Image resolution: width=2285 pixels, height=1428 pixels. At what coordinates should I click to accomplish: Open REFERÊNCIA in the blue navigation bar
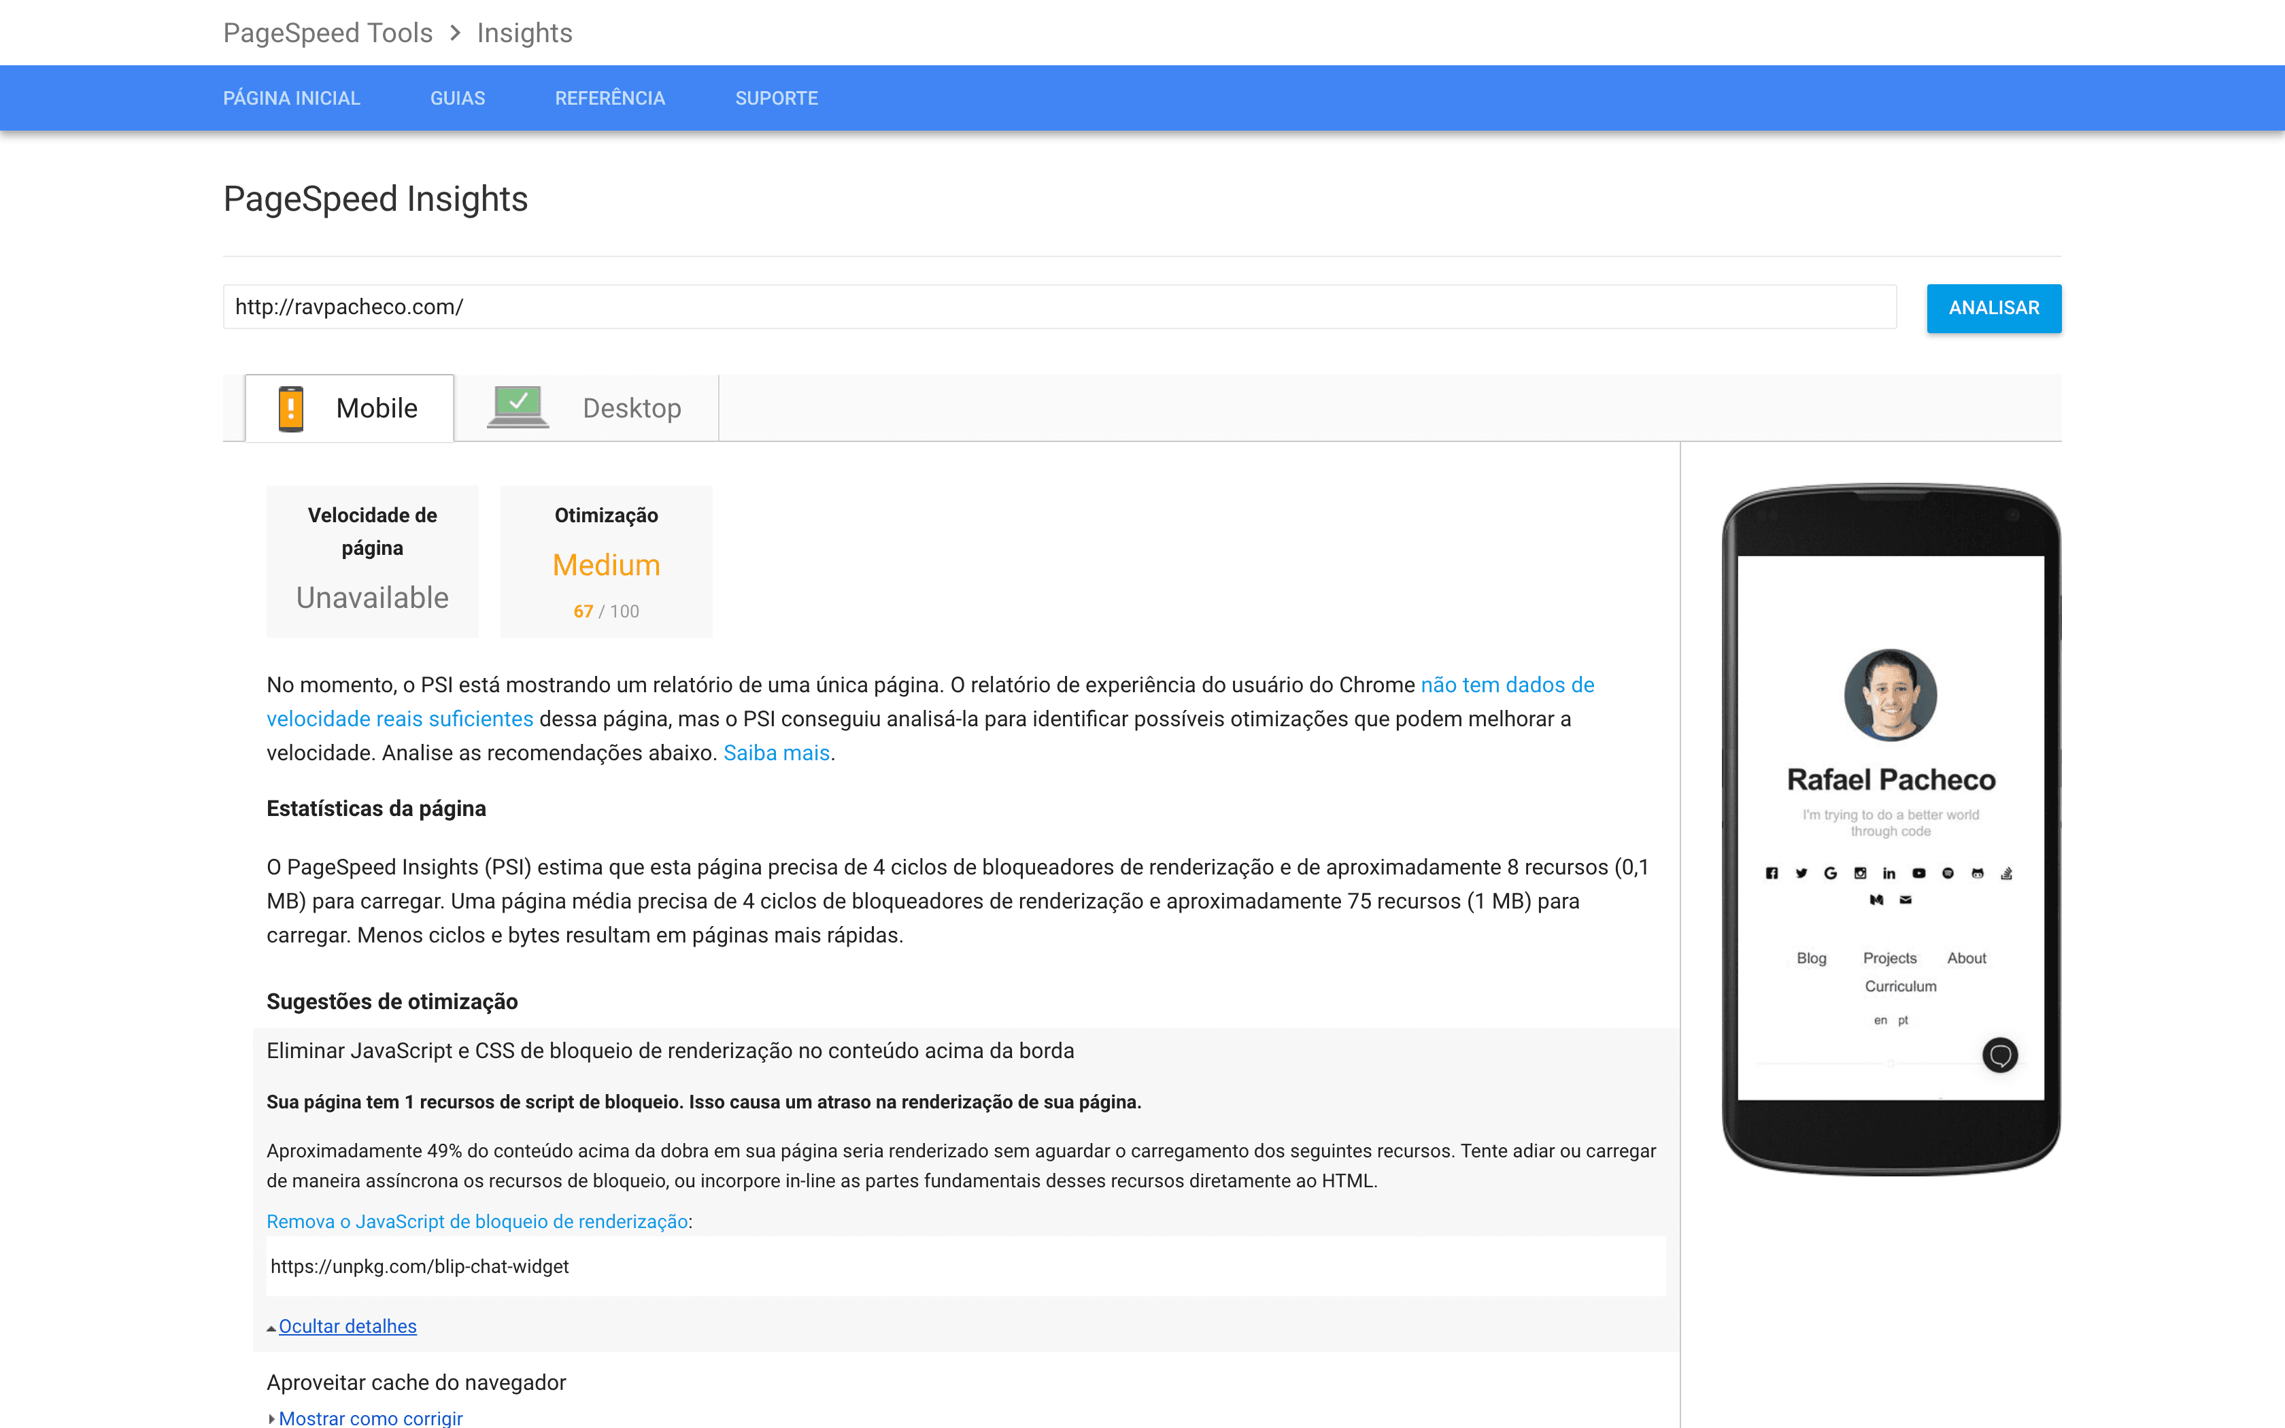tap(610, 98)
